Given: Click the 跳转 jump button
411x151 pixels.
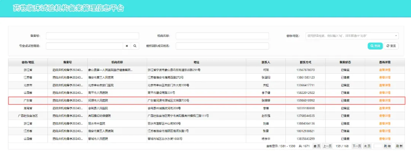Looking at the screenshot, I should [387, 146].
